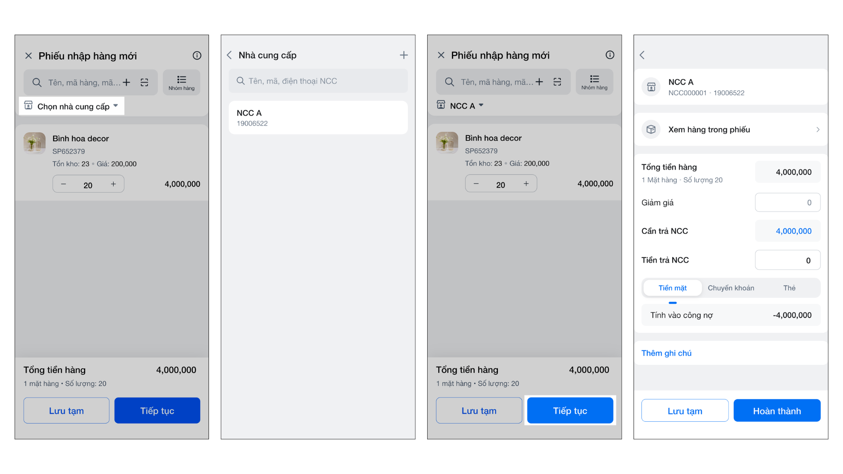Click the Giảm giá input field
The width and height of the screenshot is (843, 474).
pyautogui.click(x=787, y=202)
